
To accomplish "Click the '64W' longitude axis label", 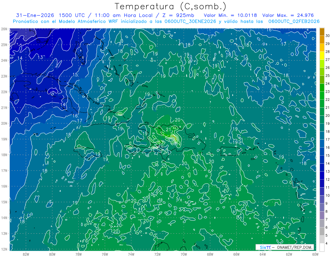I will (x=263, y=254).
